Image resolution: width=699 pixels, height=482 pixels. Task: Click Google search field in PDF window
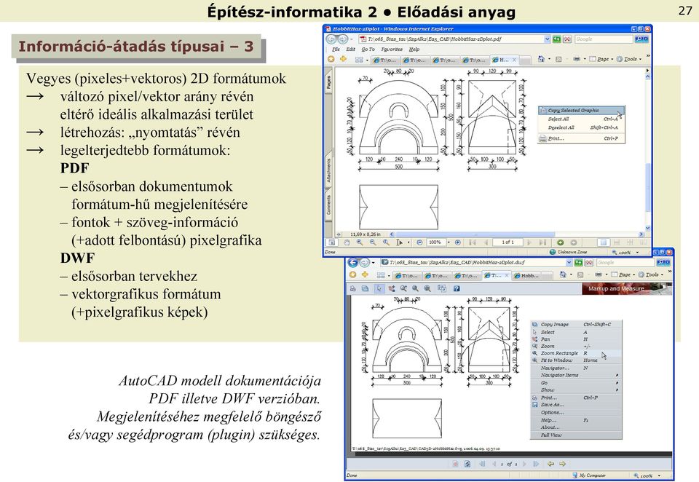[x=604, y=39]
